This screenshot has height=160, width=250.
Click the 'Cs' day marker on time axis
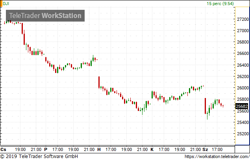[3, 149]
